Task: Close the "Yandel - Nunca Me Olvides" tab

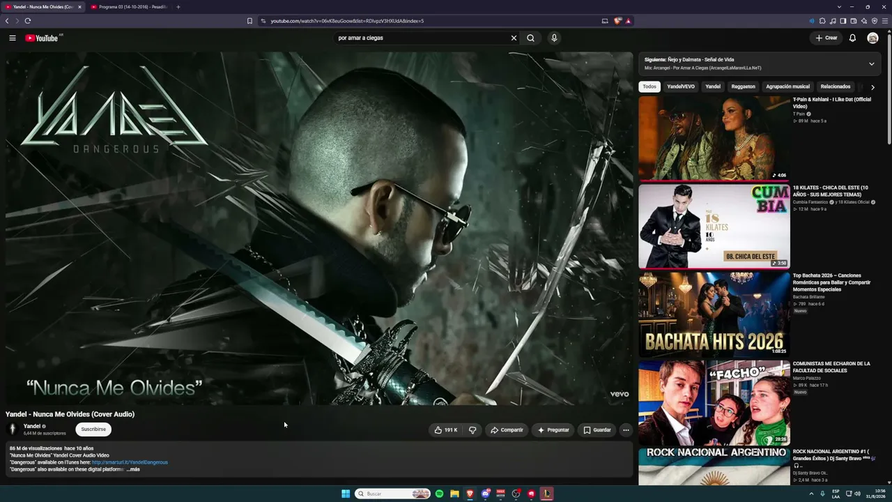Action: pyautogui.click(x=79, y=7)
